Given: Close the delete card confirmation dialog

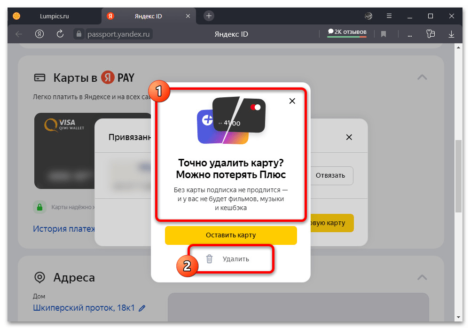Looking at the screenshot, I should (292, 101).
